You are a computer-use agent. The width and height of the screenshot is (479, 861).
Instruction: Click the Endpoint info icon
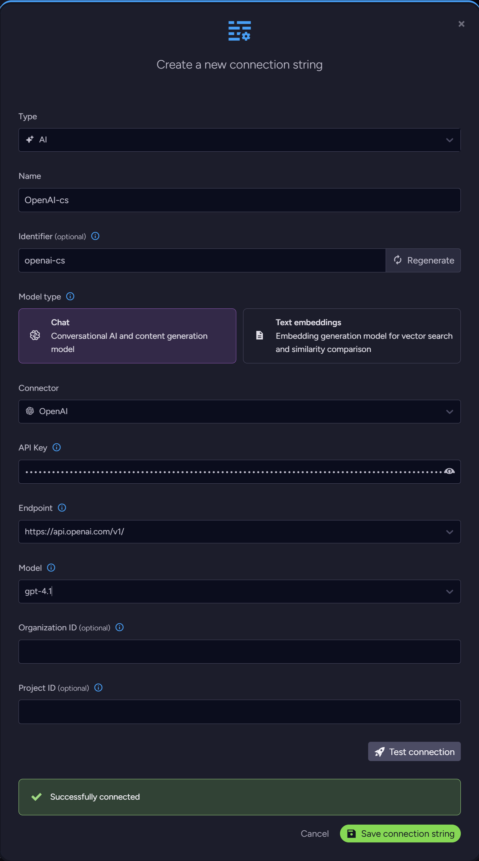pos(62,508)
